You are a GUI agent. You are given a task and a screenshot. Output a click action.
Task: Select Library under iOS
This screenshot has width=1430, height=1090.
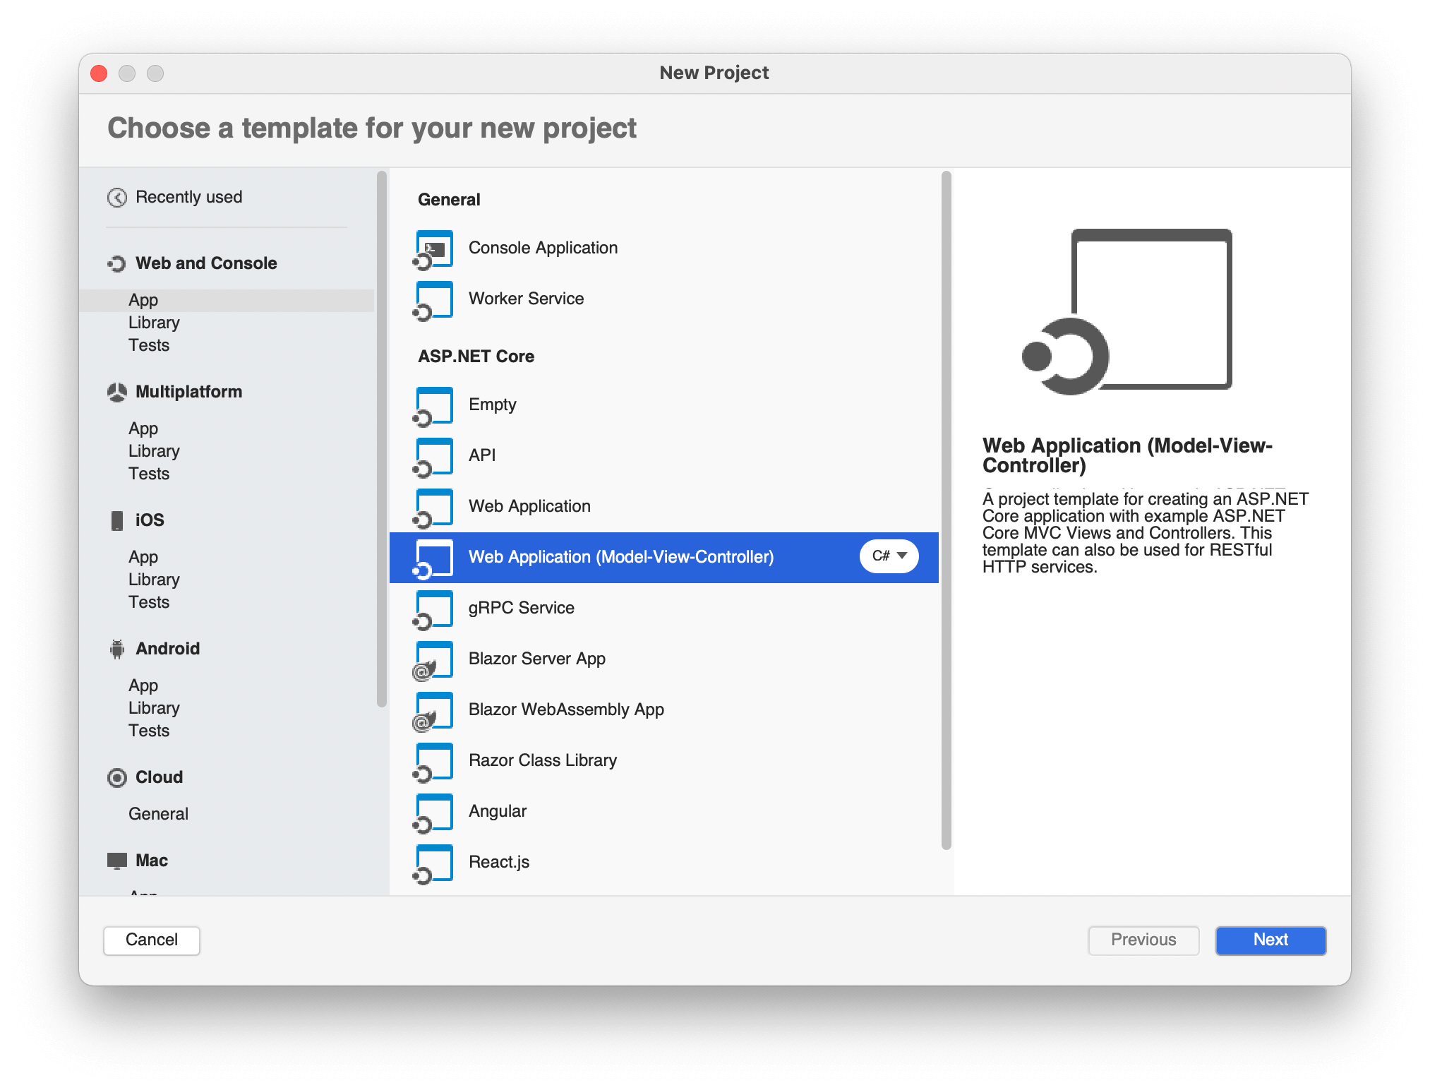tap(154, 580)
